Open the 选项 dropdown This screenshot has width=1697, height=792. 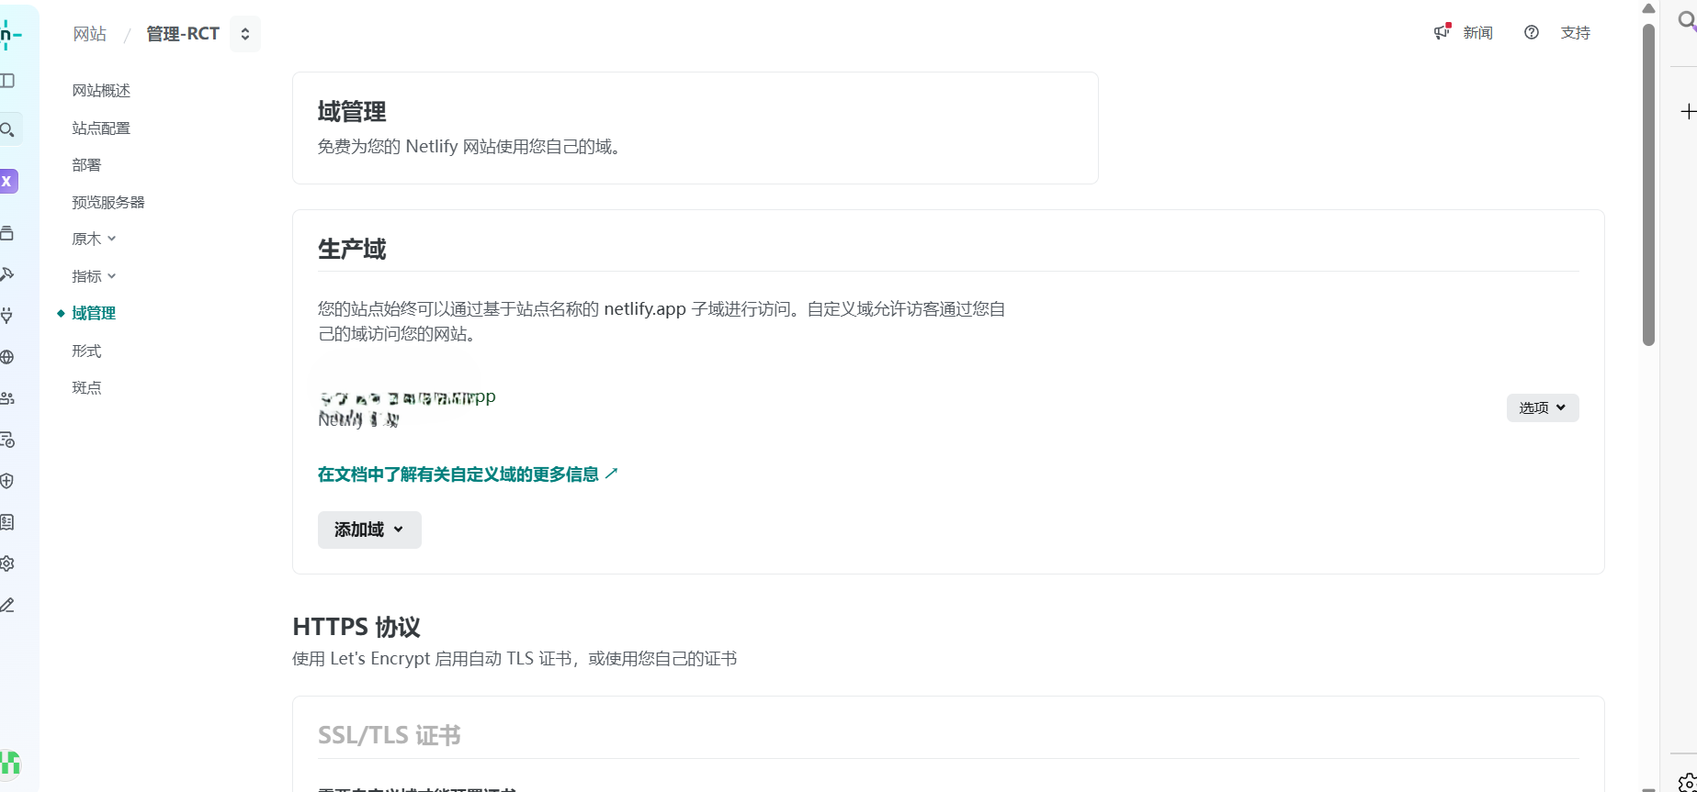1543,408
